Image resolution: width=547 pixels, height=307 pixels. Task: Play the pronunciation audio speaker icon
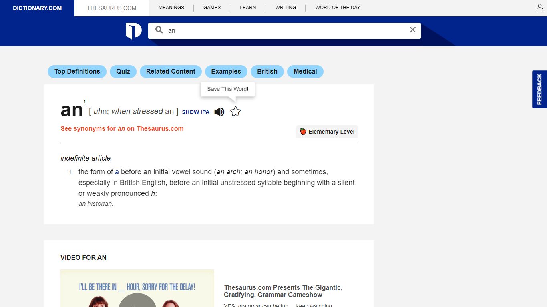[219, 112]
